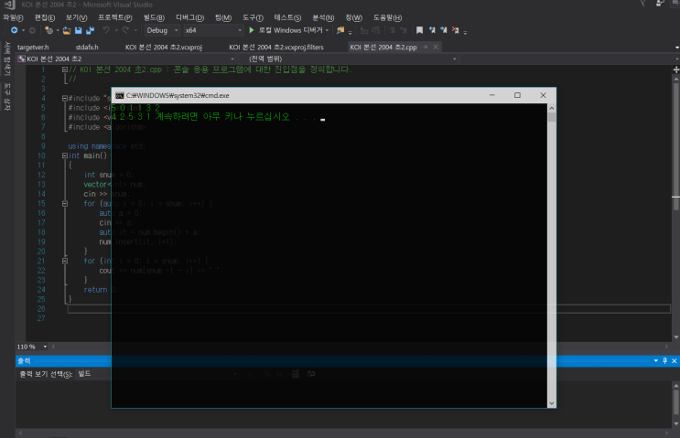
Task: Collapse the for loop at line 15
Action: pyautogui.click(x=65, y=204)
